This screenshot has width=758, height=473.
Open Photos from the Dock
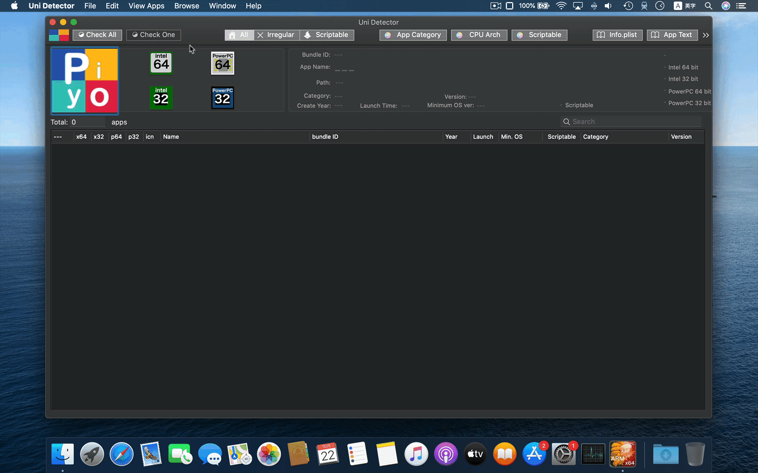[x=269, y=454]
